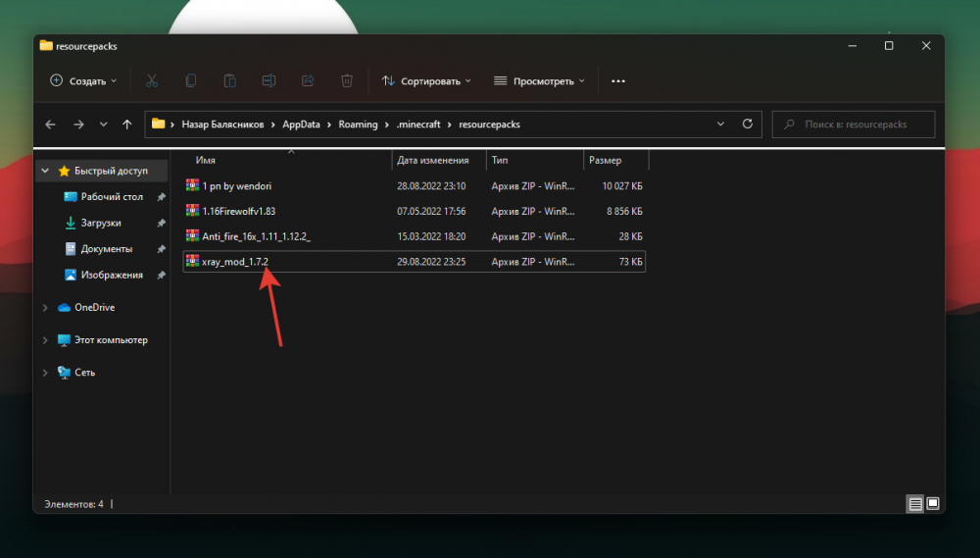
Task: Click the folder icon in address bar
Action: 158,124
